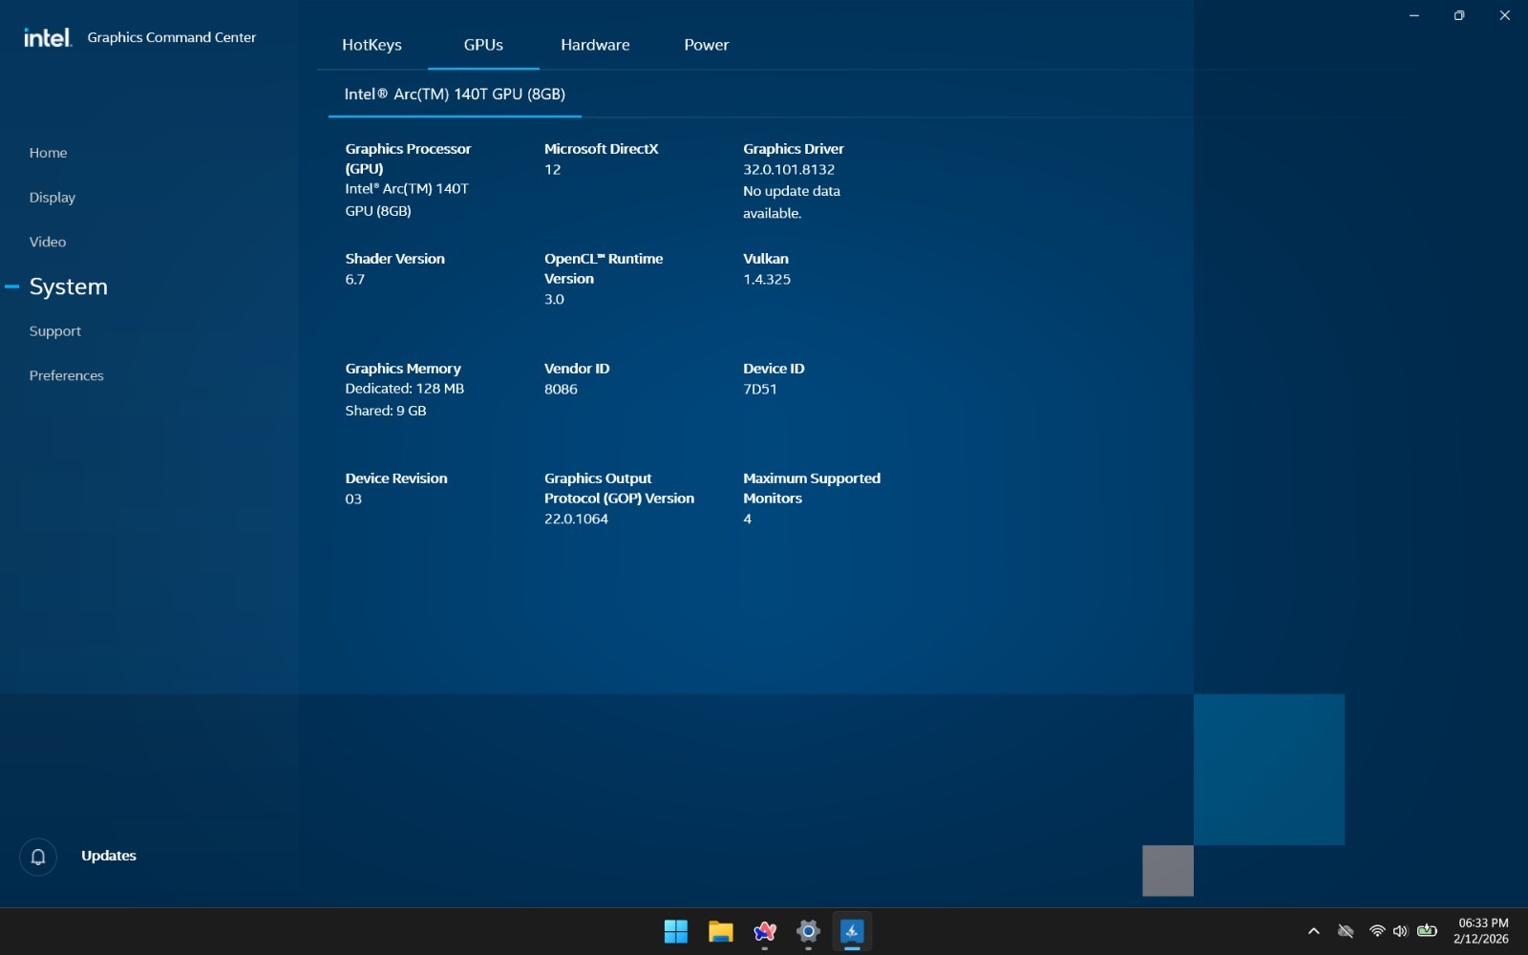Image resolution: width=1528 pixels, height=955 pixels.
Task: Switch to the Power tab
Action: coord(707,45)
